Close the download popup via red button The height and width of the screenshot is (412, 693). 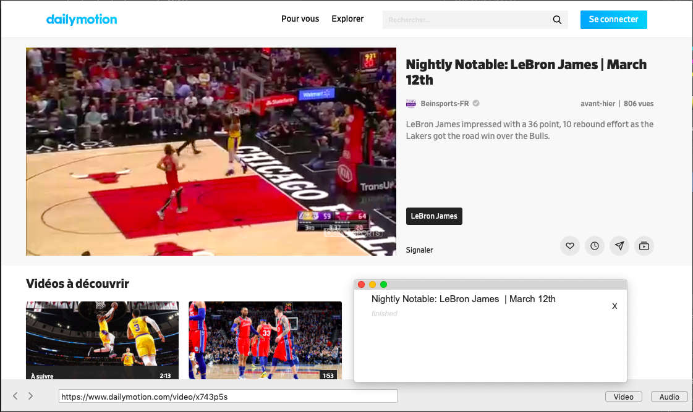361,284
